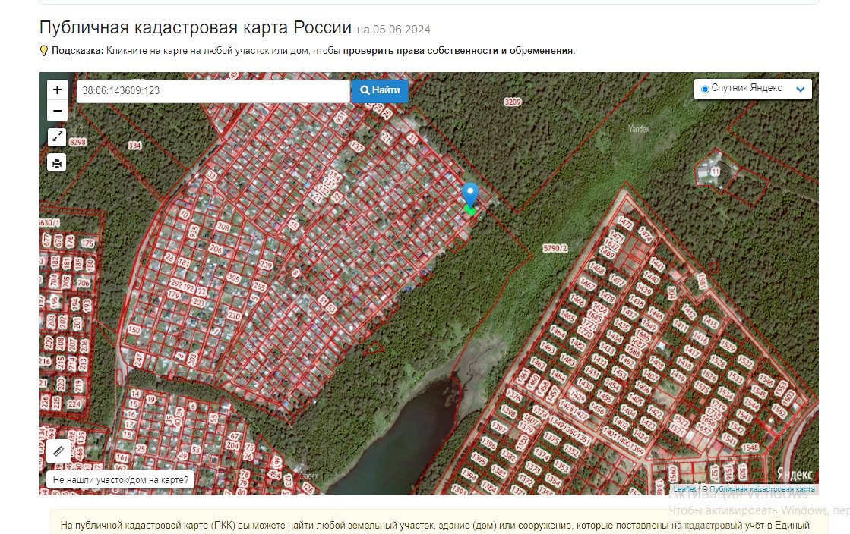
Task: Toggle fullscreen map view
Action: (57, 137)
